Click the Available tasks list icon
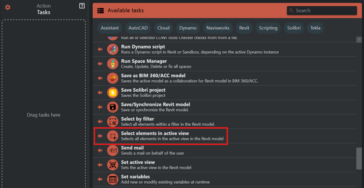 click(100, 10)
